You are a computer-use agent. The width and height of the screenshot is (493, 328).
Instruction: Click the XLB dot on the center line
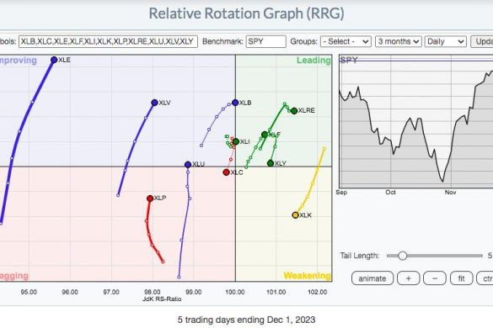point(235,103)
